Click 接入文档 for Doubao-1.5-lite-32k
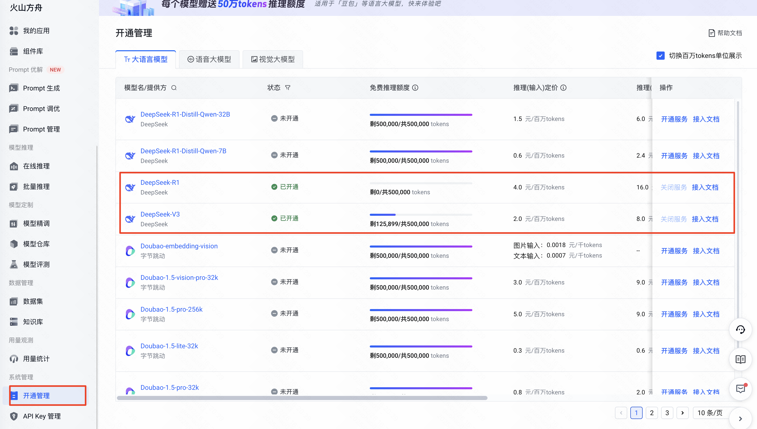 pos(706,351)
